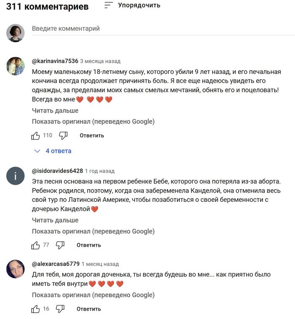
Task: Like the comment by @isidoravides6428
Action: 35,245
